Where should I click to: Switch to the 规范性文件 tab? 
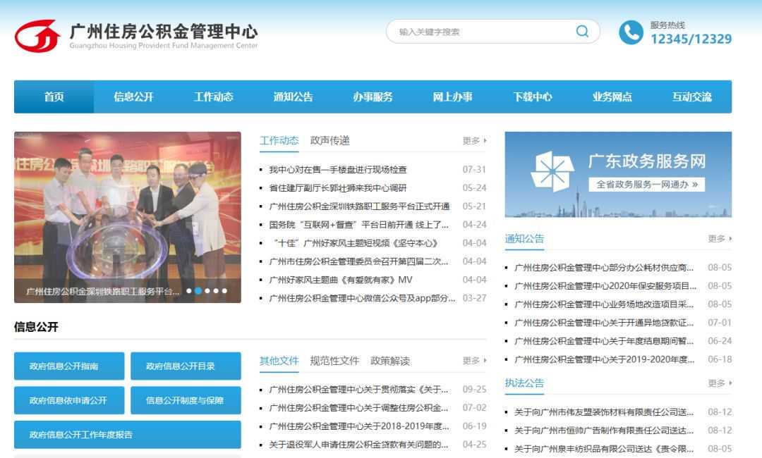point(336,360)
